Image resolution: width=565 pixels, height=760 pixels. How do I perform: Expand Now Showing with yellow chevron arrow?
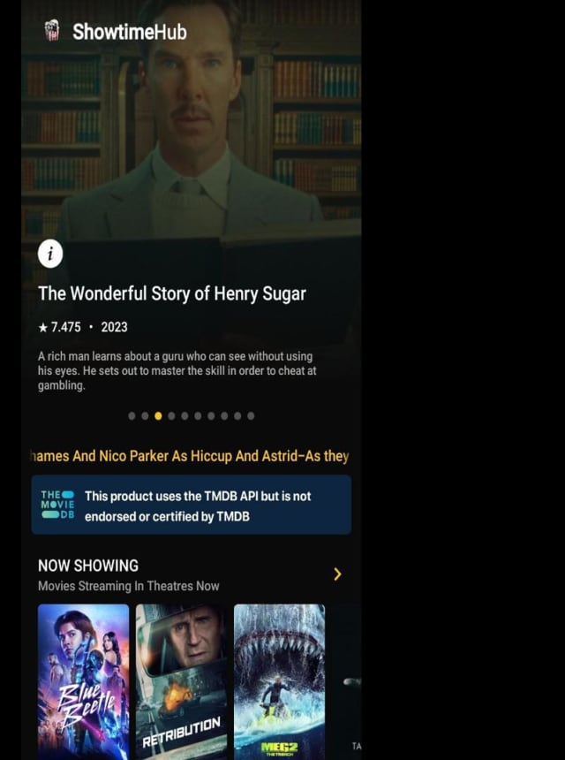coord(337,574)
